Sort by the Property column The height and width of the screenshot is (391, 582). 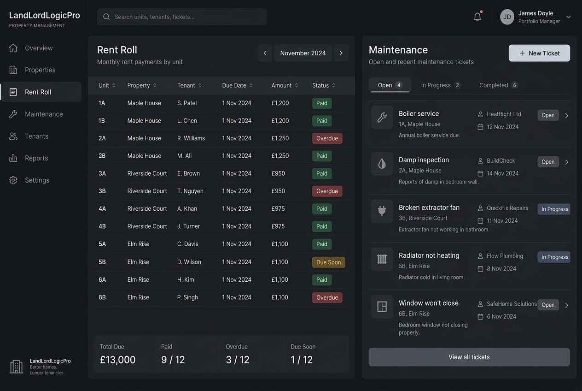(142, 85)
